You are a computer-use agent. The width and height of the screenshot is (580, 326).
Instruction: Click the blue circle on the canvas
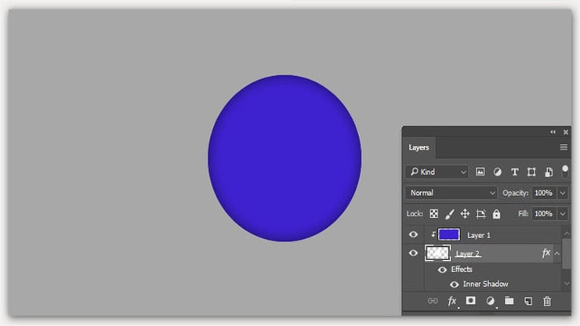[x=285, y=158]
